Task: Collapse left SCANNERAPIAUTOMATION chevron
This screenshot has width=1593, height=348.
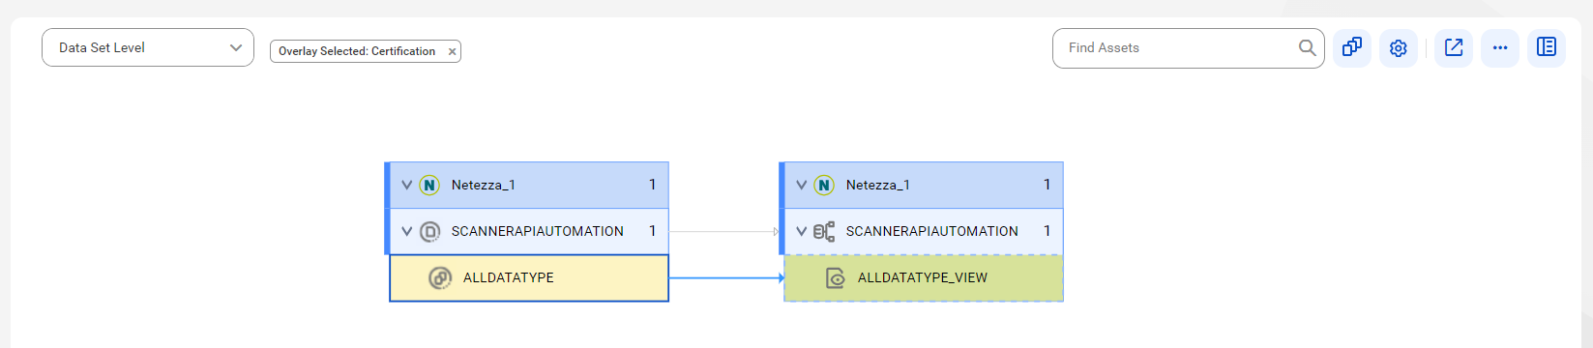Action: [407, 231]
